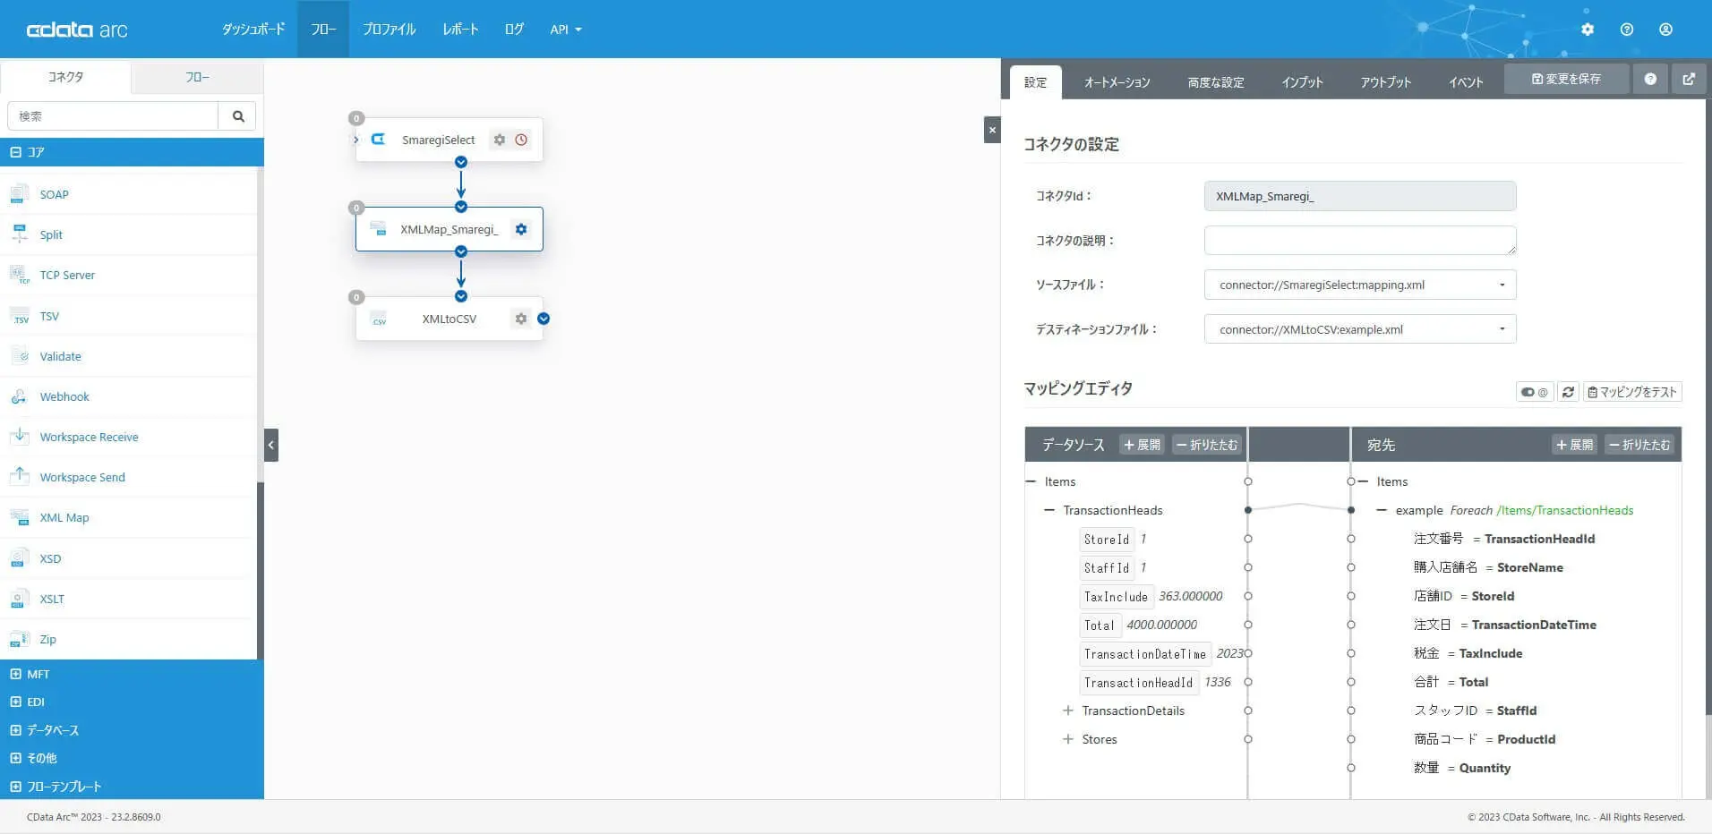Select the Workspace Receive connector icon
The image size is (1712, 834).
click(20, 437)
